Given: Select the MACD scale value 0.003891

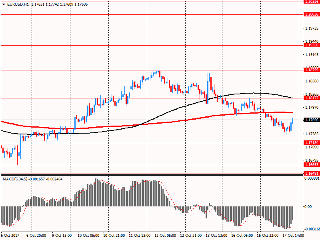Looking at the screenshot, I should pos(312,178).
